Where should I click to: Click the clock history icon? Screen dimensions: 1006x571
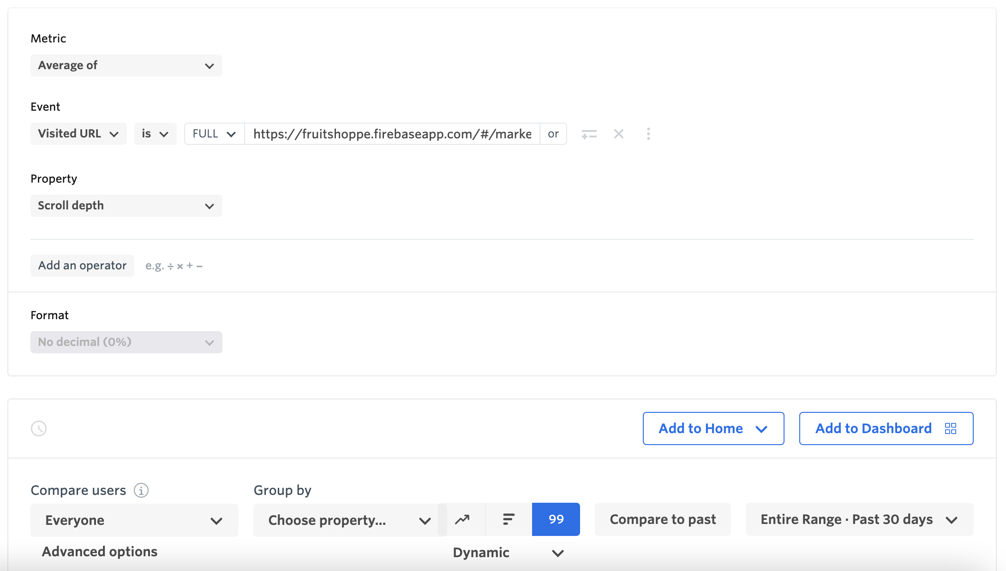coord(39,428)
